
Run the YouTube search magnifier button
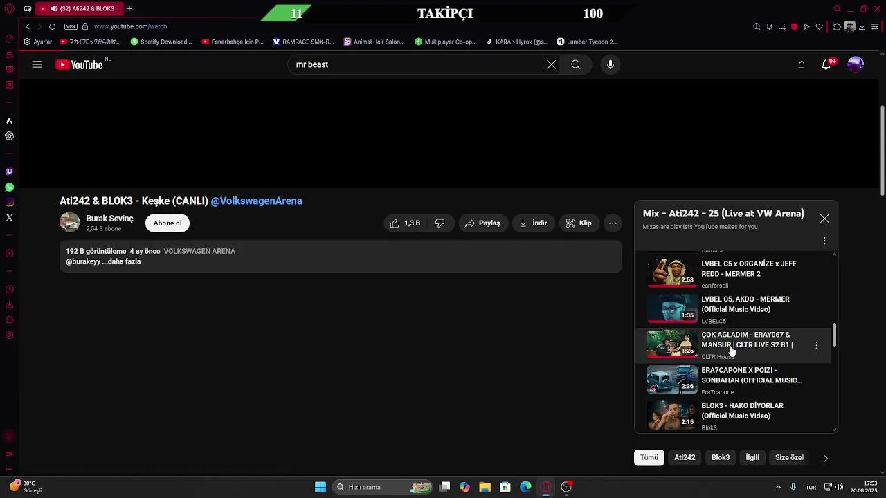pos(576,64)
